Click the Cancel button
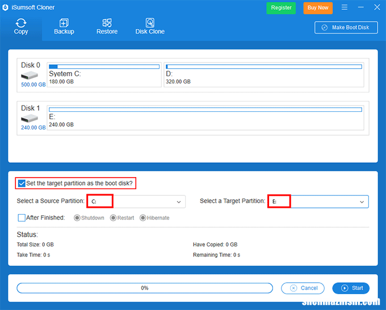The image size is (386, 310). (303, 288)
